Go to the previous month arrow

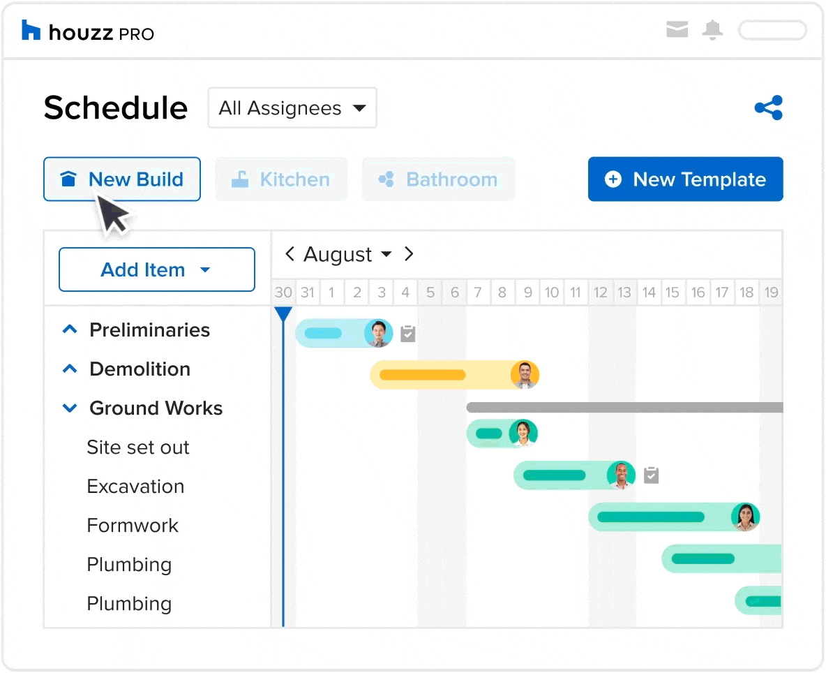click(x=290, y=254)
